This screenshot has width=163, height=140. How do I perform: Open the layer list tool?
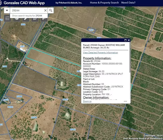pyautogui.click(x=7, y=18)
